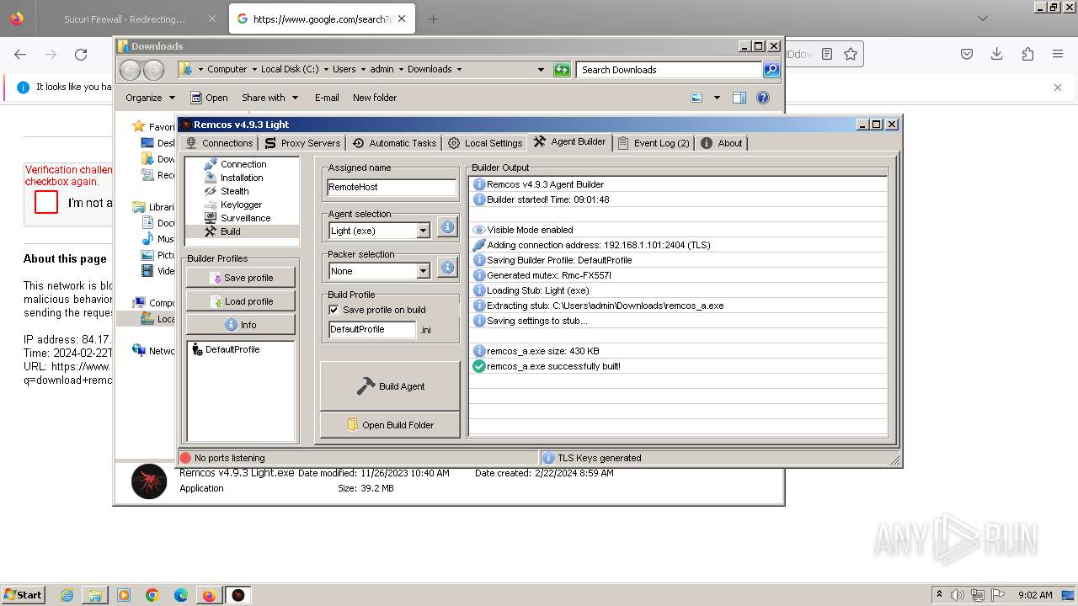Open the Automatic Tasks tab
This screenshot has width=1078, height=606.
coord(395,143)
